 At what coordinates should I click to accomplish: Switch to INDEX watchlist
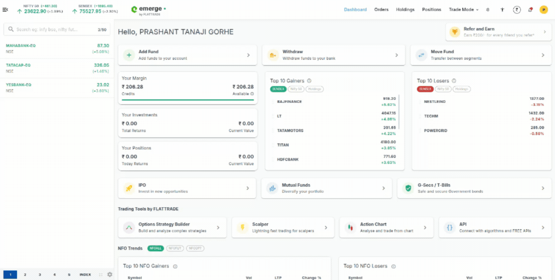pyautogui.click(x=85, y=274)
